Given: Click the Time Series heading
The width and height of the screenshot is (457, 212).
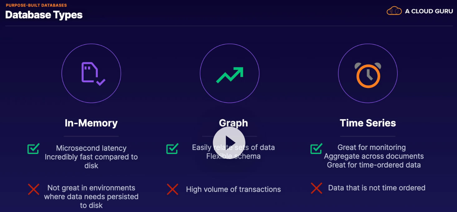Looking at the screenshot, I should 368,123.
